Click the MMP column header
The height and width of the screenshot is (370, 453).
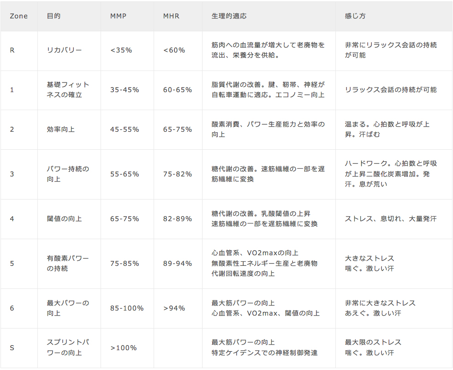[118, 16]
